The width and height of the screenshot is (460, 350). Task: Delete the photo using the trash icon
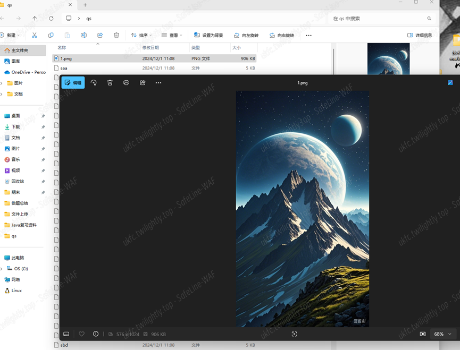pyautogui.click(x=110, y=83)
